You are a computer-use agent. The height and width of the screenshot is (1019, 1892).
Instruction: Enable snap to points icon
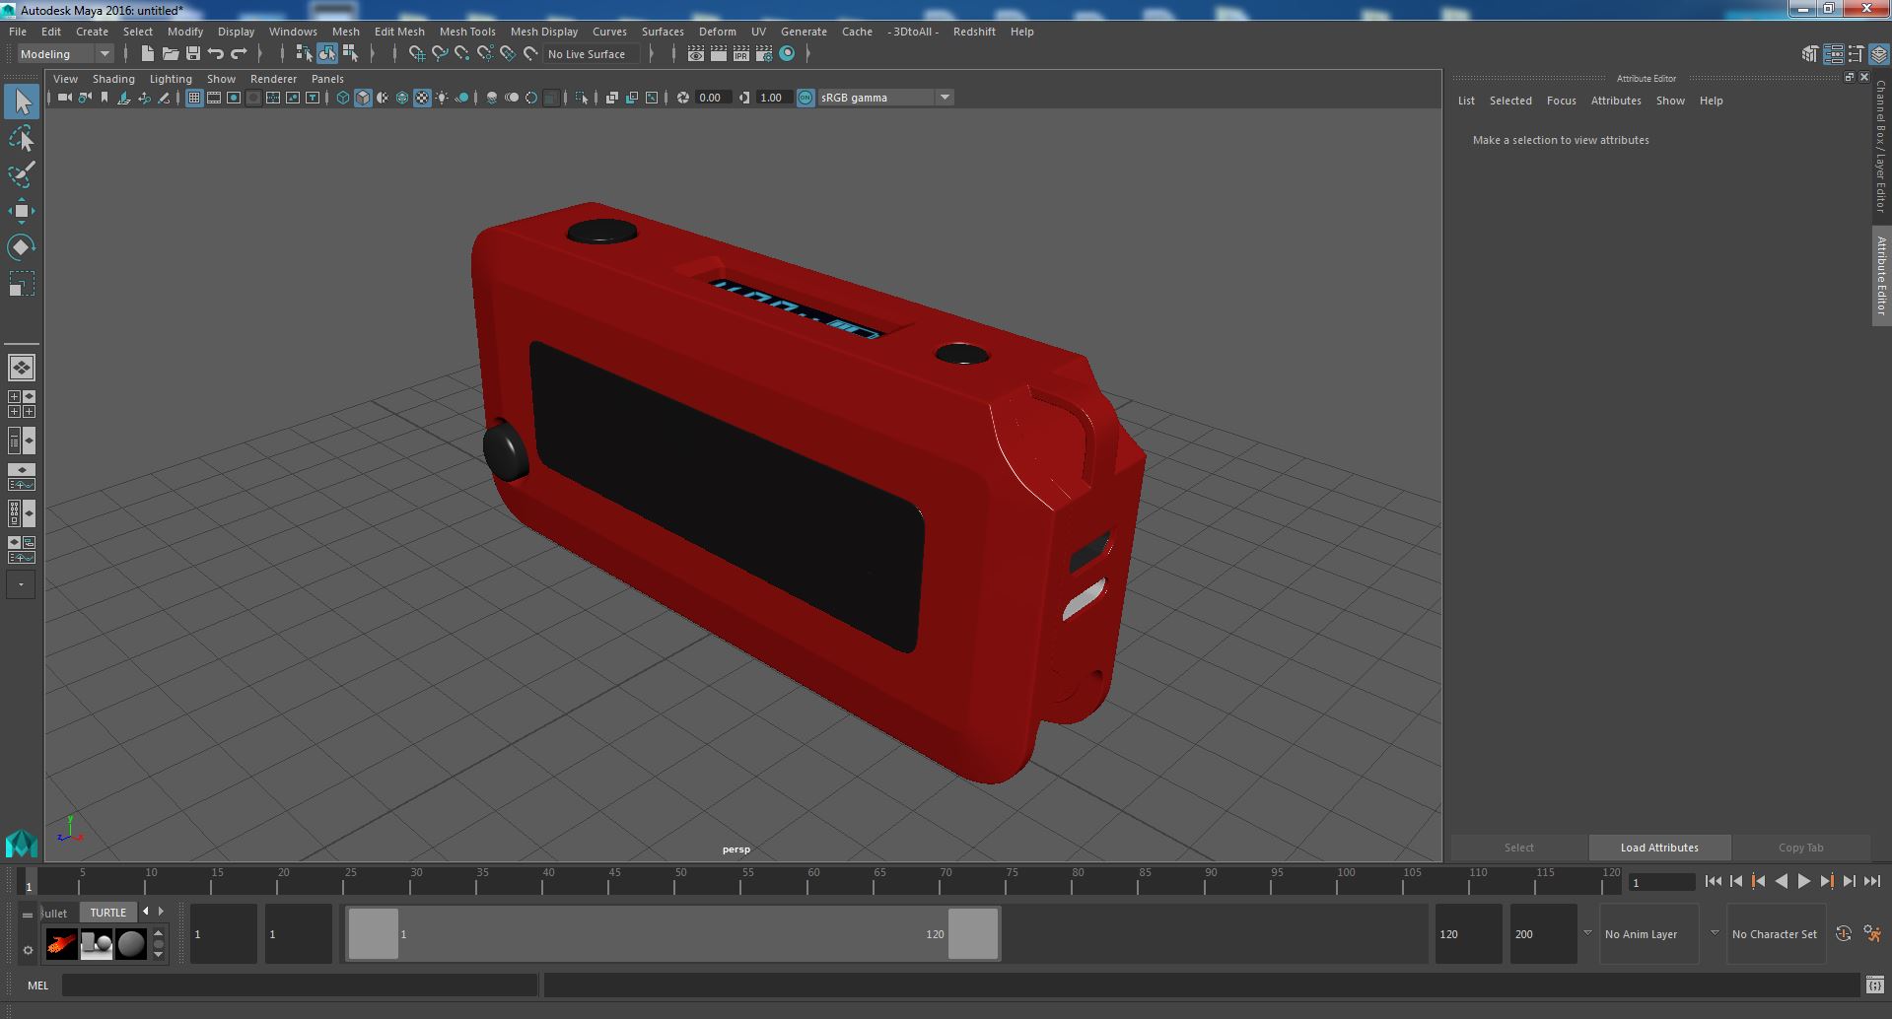pyautogui.click(x=462, y=54)
